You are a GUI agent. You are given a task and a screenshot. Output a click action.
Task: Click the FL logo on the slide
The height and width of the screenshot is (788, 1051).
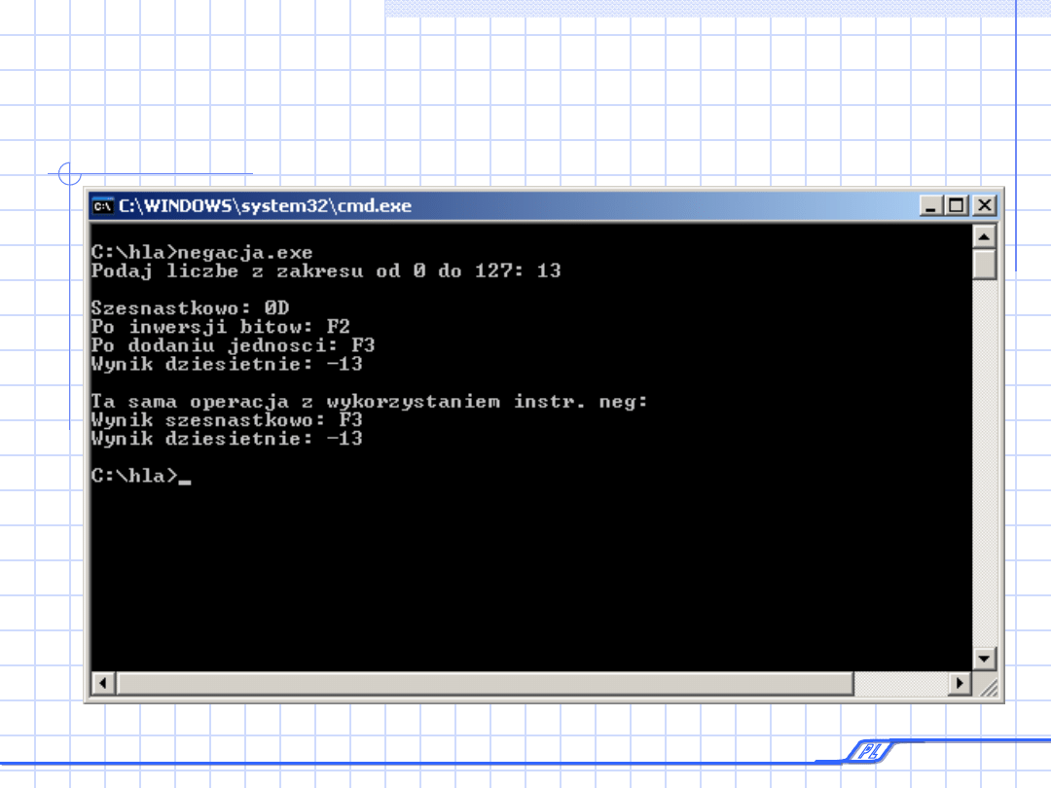pyautogui.click(x=862, y=751)
